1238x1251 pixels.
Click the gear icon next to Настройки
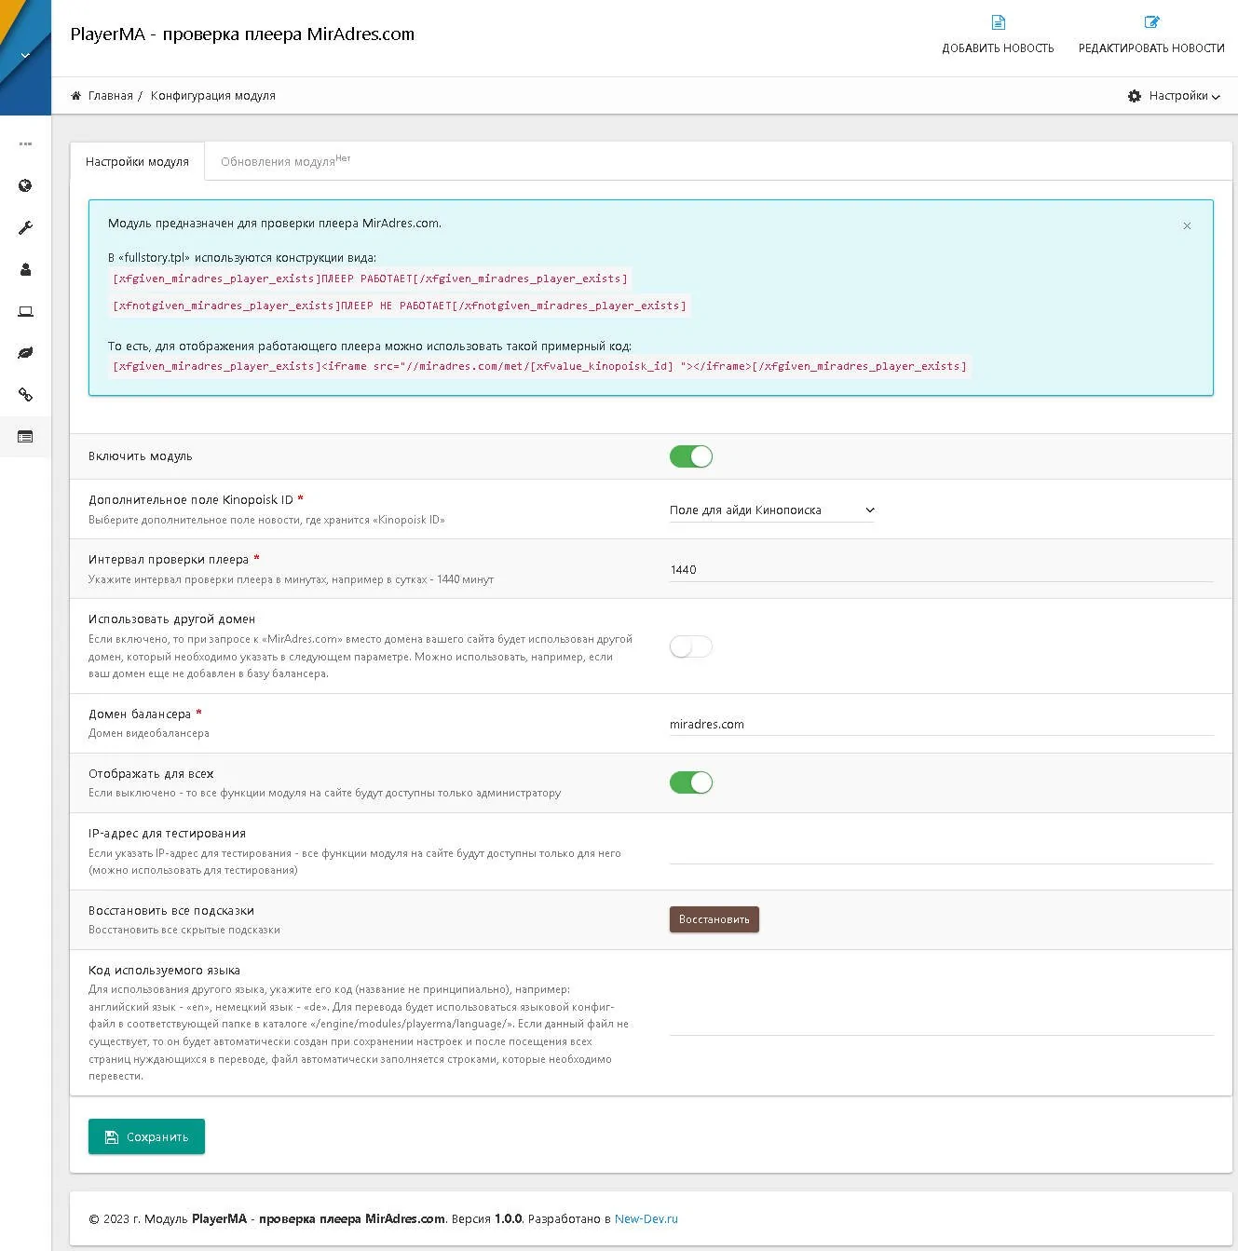1135,96
